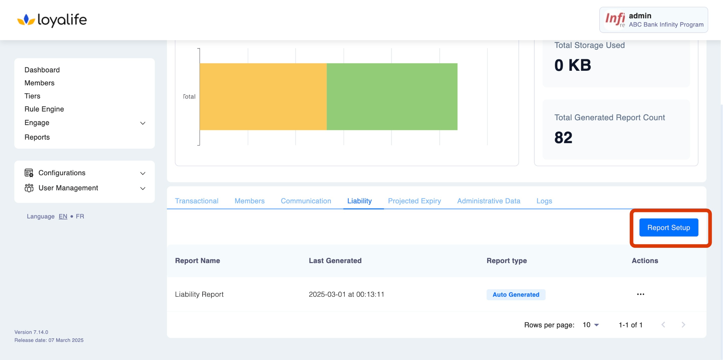
Task: Switch to the Projected Expiry tab
Action: pos(414,201)
